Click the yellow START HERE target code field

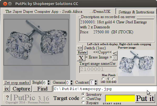[x=120, y=98]
